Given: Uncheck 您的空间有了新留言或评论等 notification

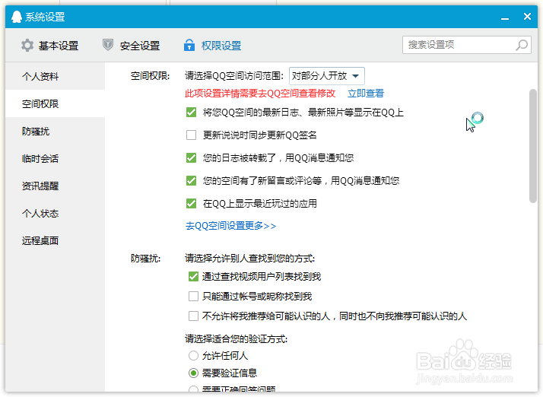Looking at the screenshot, I should (191, 180).
